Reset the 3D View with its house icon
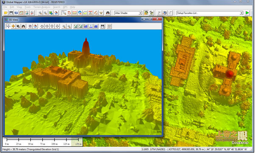The width and height of the screenshot is (255, 153). coord(35,26)
